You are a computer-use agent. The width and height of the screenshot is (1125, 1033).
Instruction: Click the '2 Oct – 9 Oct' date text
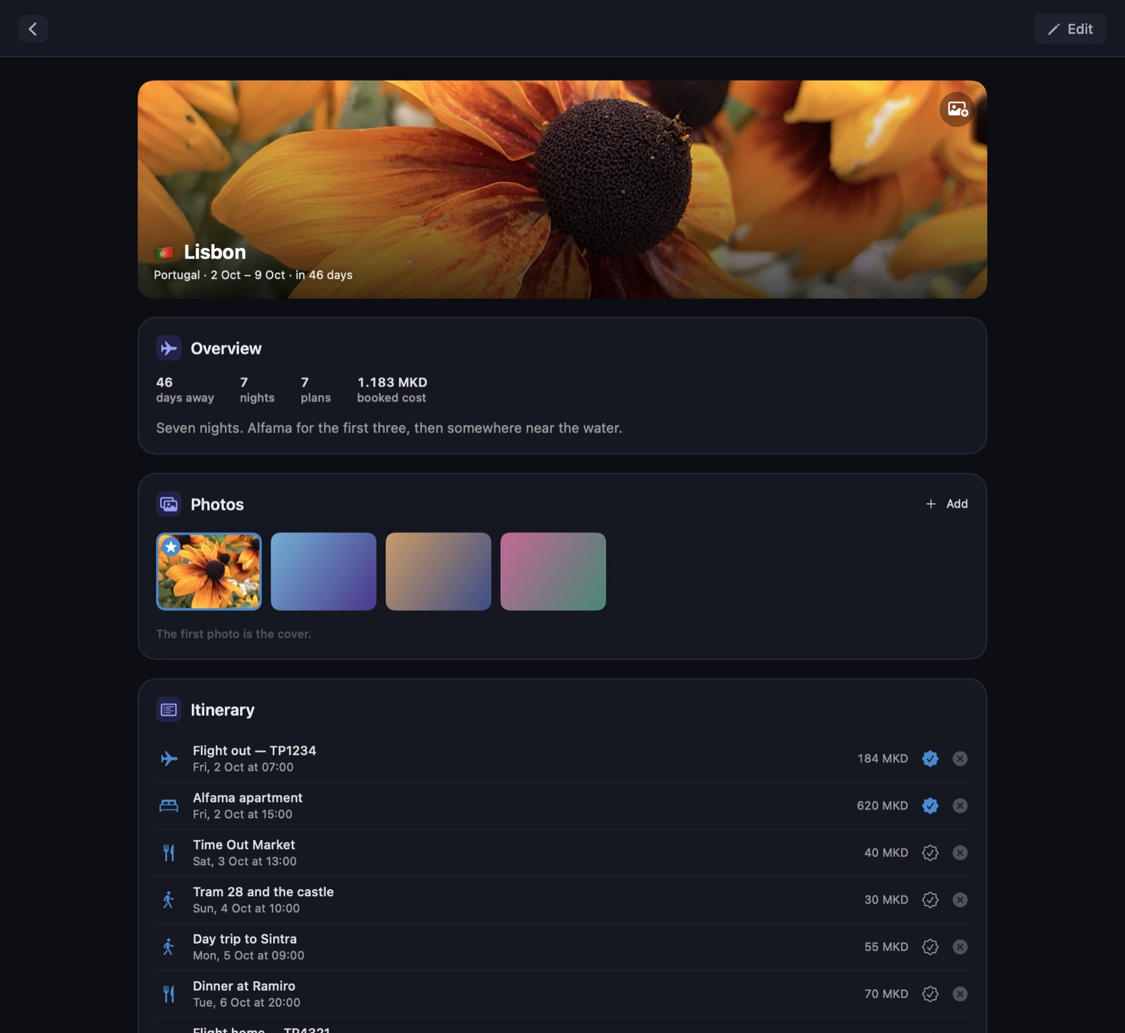[248, 275]
